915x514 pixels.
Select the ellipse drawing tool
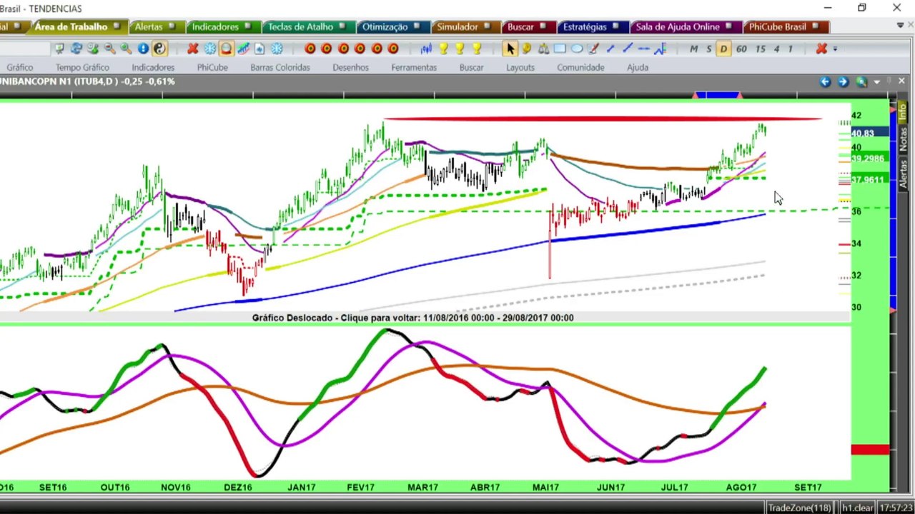[577, 49]
